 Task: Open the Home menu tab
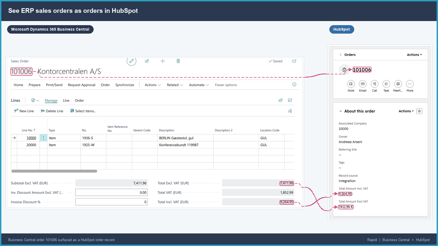(x=18, y=85)
